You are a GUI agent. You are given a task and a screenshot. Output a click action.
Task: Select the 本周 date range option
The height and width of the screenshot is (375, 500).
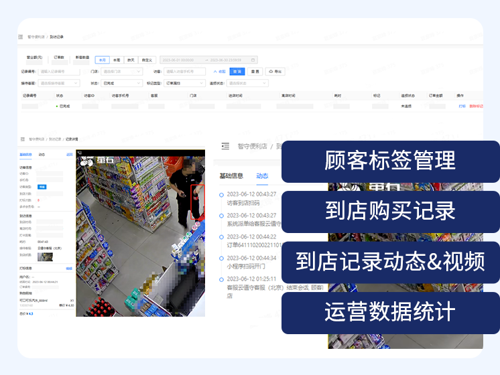117,60
